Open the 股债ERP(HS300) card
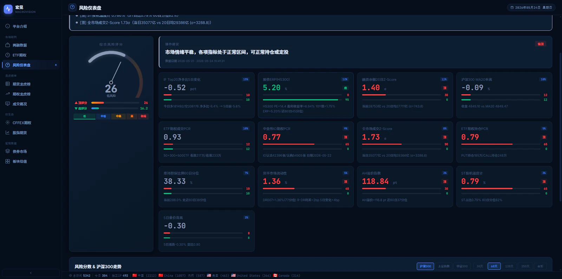Viewport: 562px width, 279px height. (306, 95)
